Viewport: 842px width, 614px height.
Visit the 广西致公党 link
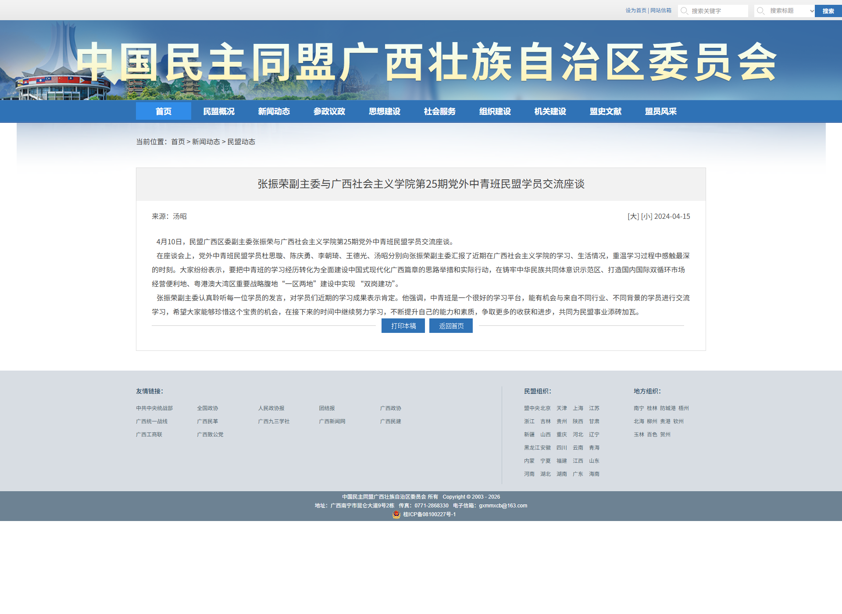210,435
